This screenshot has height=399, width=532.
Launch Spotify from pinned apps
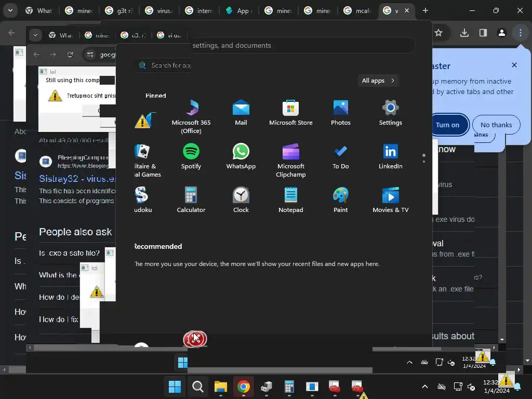pyautogui.click(x=191, y=156)
